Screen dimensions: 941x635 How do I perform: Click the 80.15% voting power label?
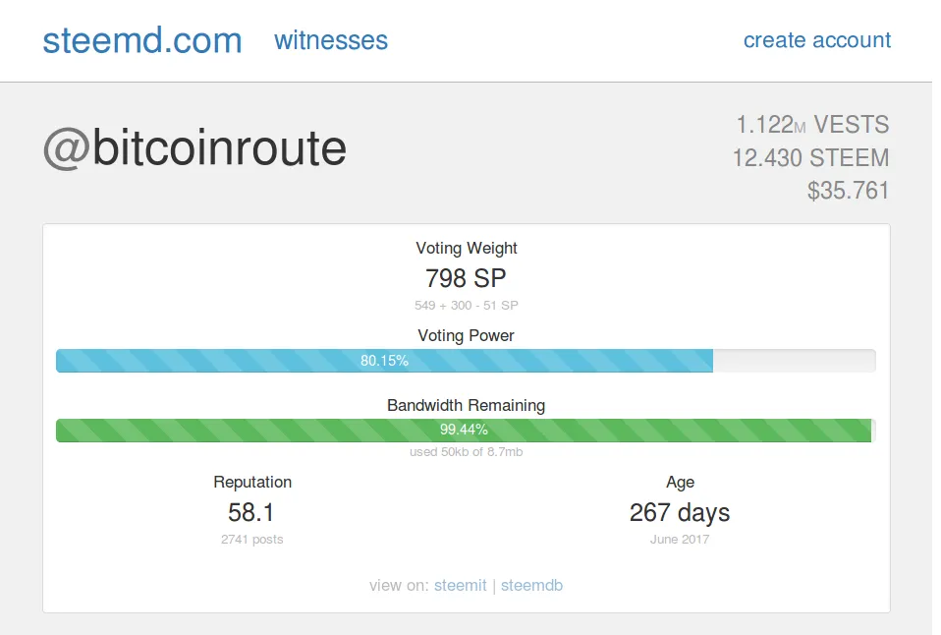(x=384, y=361)
